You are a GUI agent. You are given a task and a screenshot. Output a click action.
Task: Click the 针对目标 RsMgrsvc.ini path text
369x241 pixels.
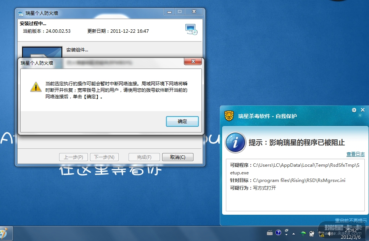pos(288,180)
